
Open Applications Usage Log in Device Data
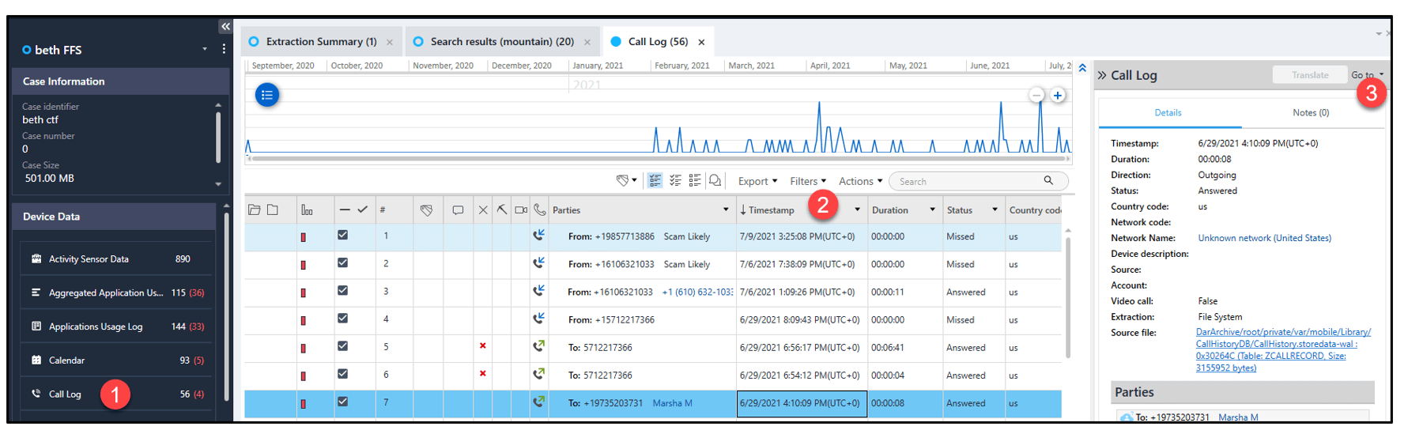116,326
